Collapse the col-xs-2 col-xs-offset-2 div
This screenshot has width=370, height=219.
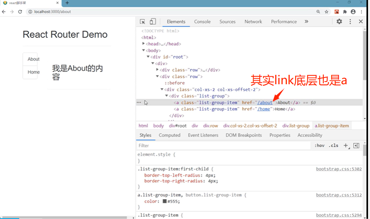tap(162, 89)
